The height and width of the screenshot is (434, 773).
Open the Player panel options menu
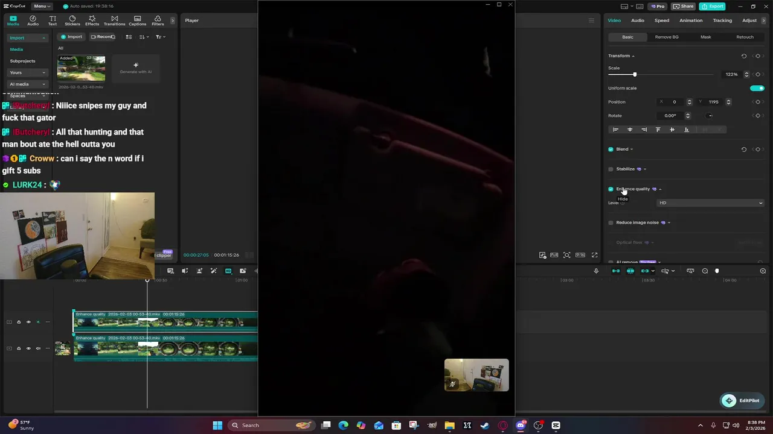coord(591,20)
